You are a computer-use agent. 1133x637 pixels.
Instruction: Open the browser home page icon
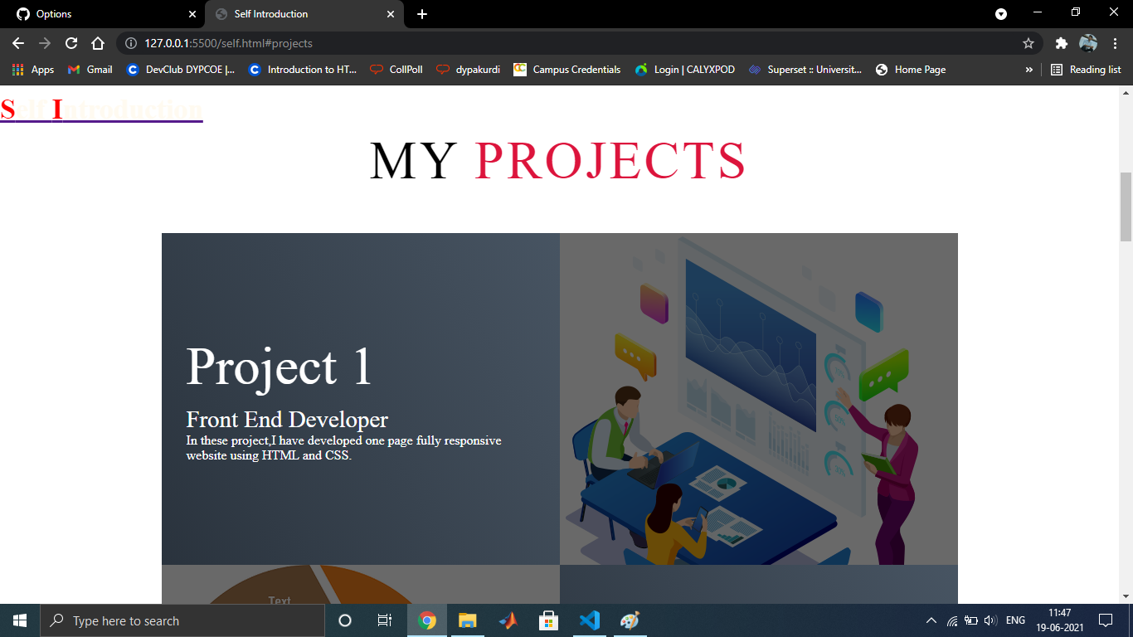pyautogui.click(x=98, y=43)
